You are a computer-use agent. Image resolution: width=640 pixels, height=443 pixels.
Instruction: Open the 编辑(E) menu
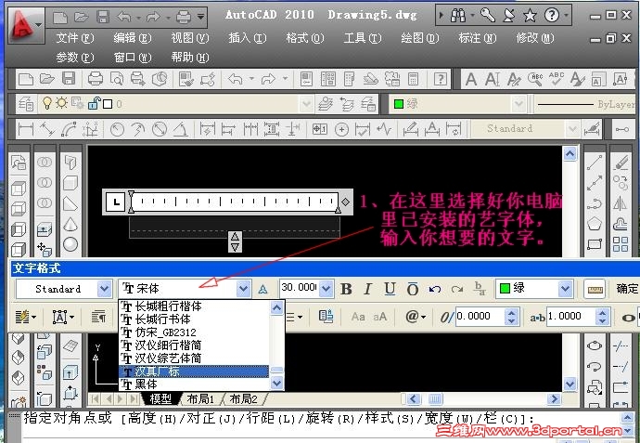pos(133,38)
